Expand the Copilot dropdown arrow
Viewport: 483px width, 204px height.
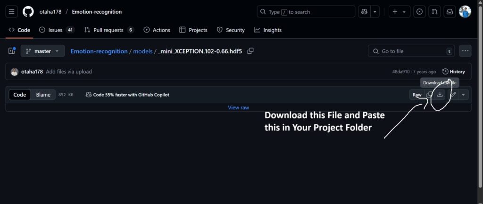coord(375,12)
